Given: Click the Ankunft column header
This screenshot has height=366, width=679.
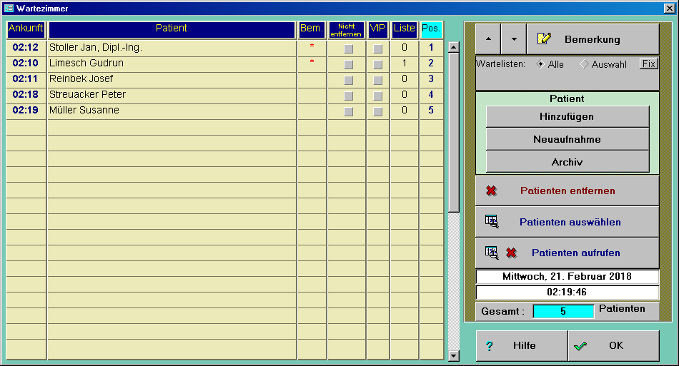Looking at the screenshot, I should [x=26, y=29].
